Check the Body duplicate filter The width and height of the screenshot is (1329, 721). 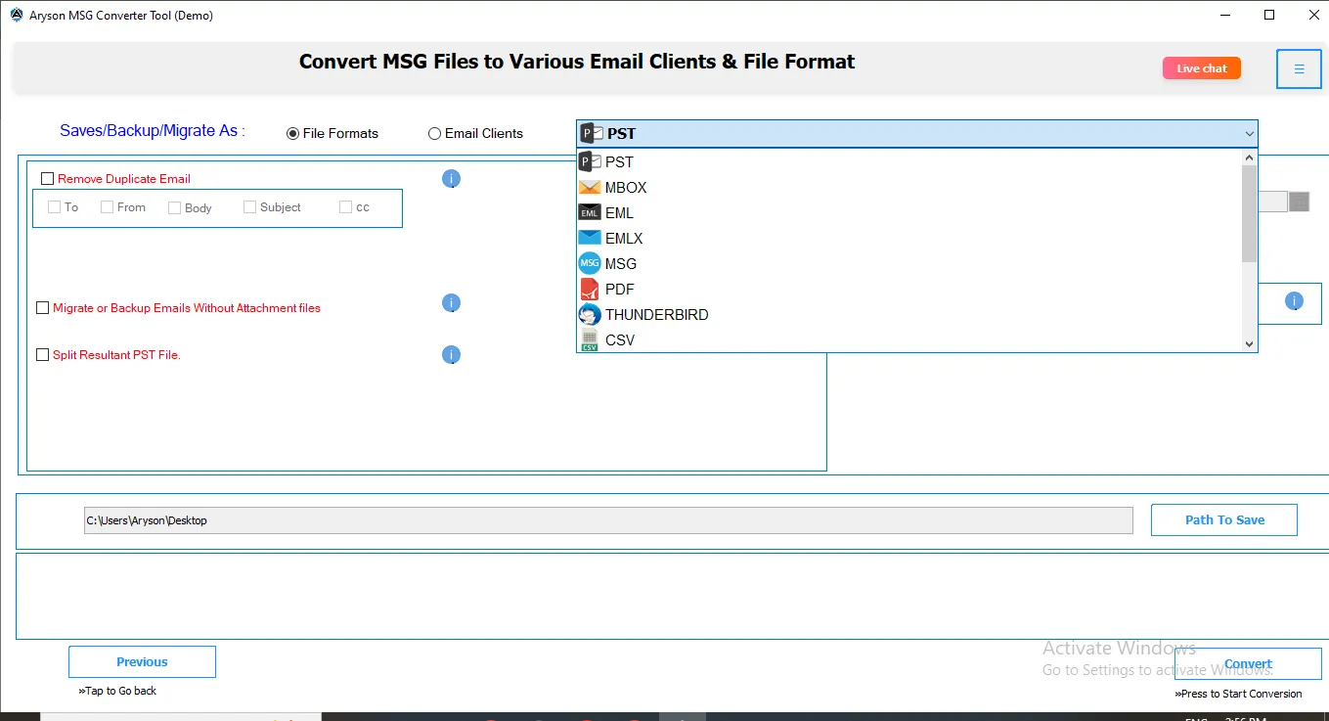click(174, 207)
